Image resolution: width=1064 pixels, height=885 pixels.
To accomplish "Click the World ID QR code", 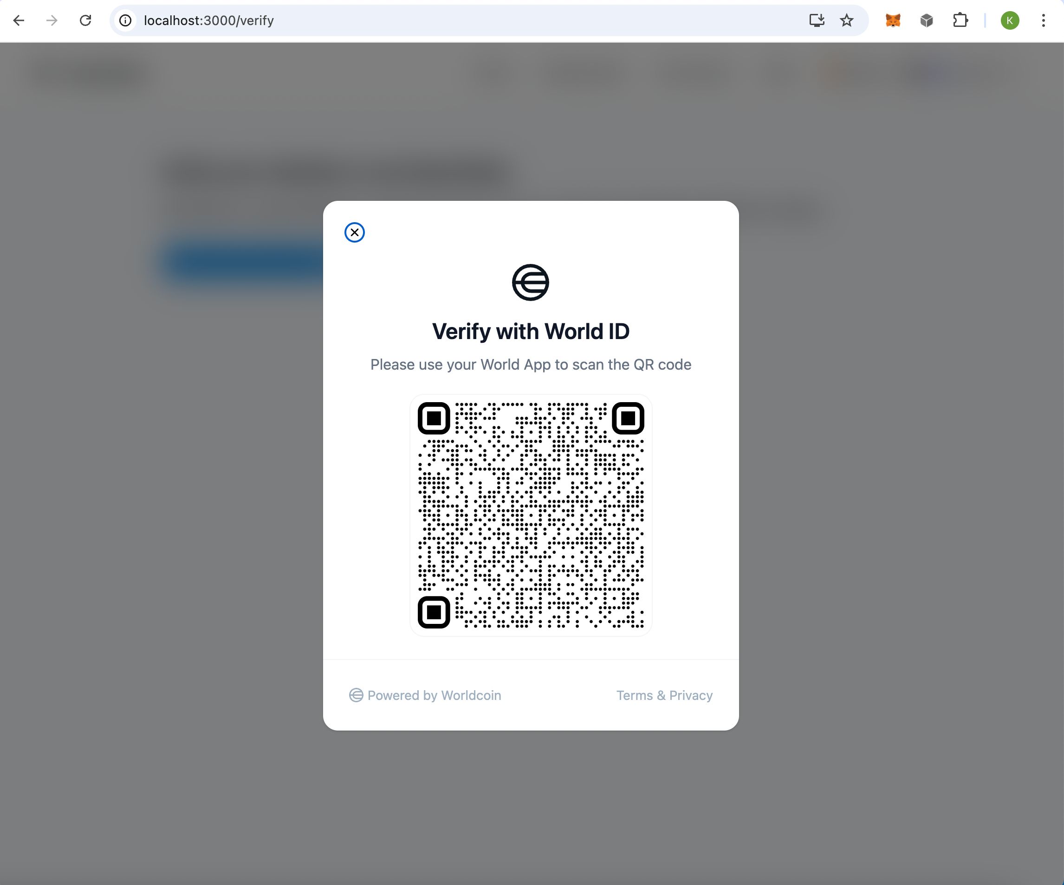I will pos(531,515).
